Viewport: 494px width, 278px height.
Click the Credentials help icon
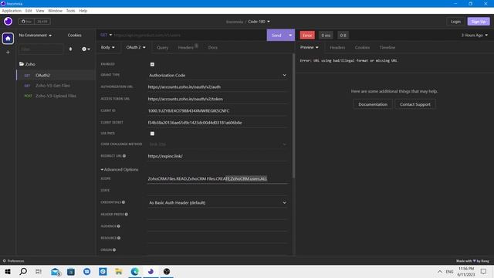tap(123, 202)
